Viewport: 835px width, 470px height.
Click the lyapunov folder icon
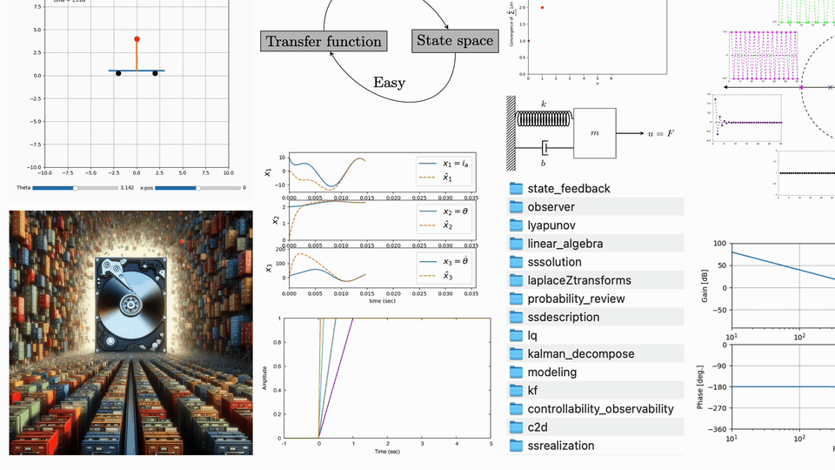point(516,225)
